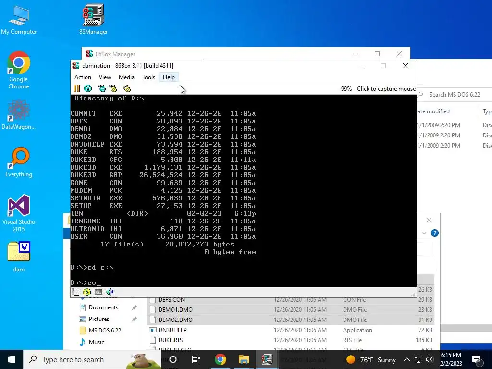Select the DataWagon desktop shortcut
The image size is (492, 369).
pyautogui.click(x=19, y=115)
